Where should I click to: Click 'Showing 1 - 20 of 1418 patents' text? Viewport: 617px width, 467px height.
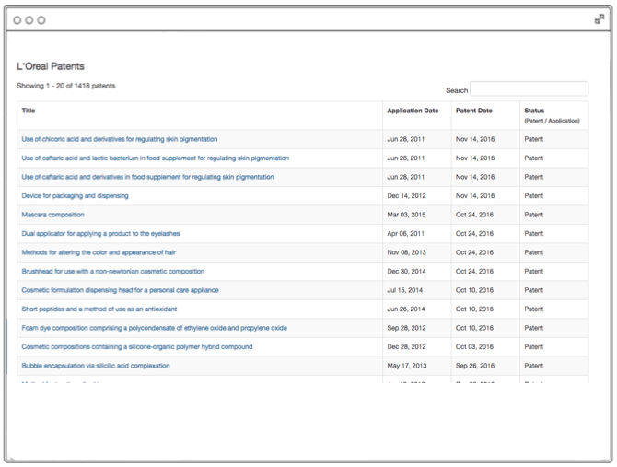click(66, 86)
